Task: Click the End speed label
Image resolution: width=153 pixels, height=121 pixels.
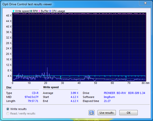Action: (x=45, y=101)
